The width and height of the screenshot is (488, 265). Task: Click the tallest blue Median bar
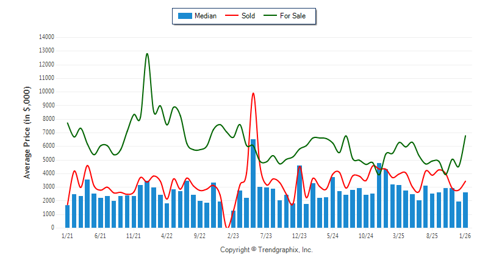pos(253,183)
